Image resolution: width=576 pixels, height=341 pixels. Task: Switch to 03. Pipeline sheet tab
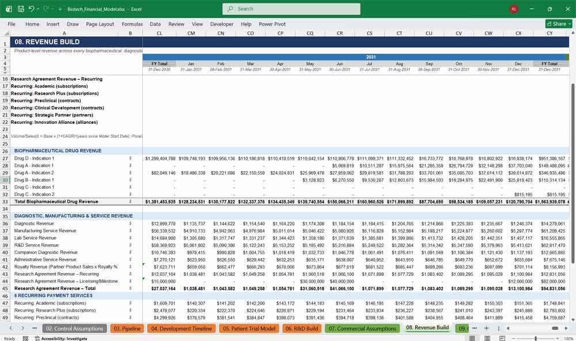coord(127,328)
